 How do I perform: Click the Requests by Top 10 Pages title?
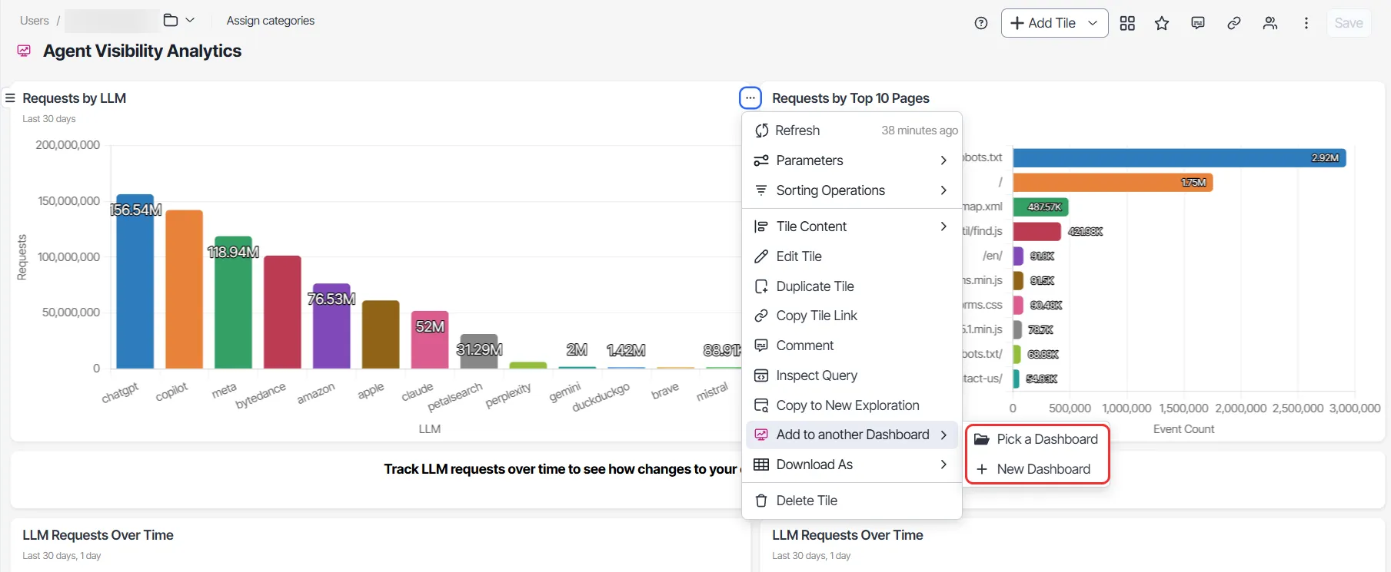tap(850, 98)
